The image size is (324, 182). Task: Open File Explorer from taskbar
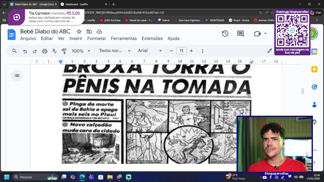110,177
